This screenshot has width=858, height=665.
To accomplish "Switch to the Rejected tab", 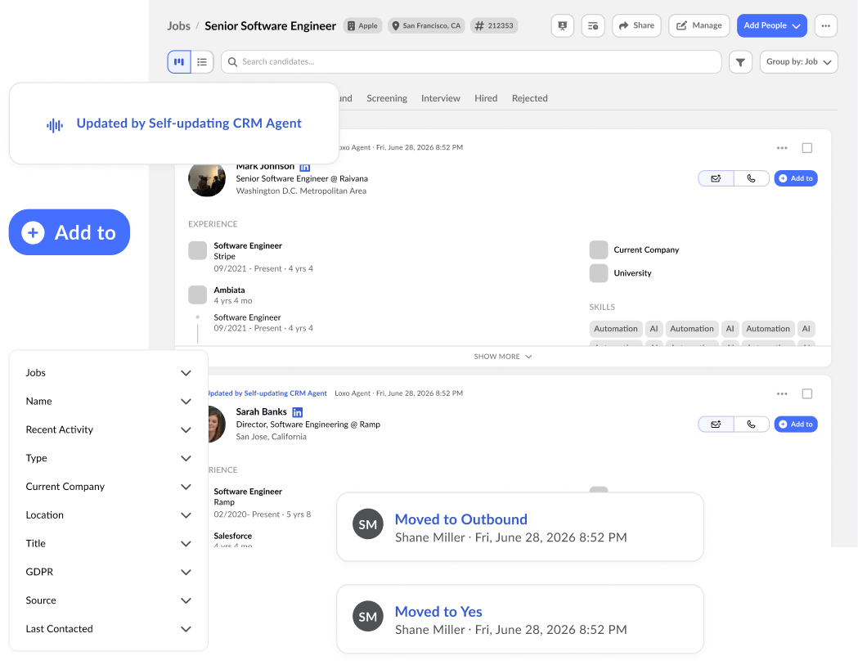I will (x=530, y=98).
